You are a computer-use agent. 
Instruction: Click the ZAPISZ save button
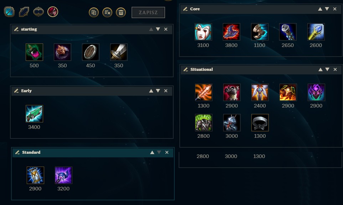pos(148,12)
